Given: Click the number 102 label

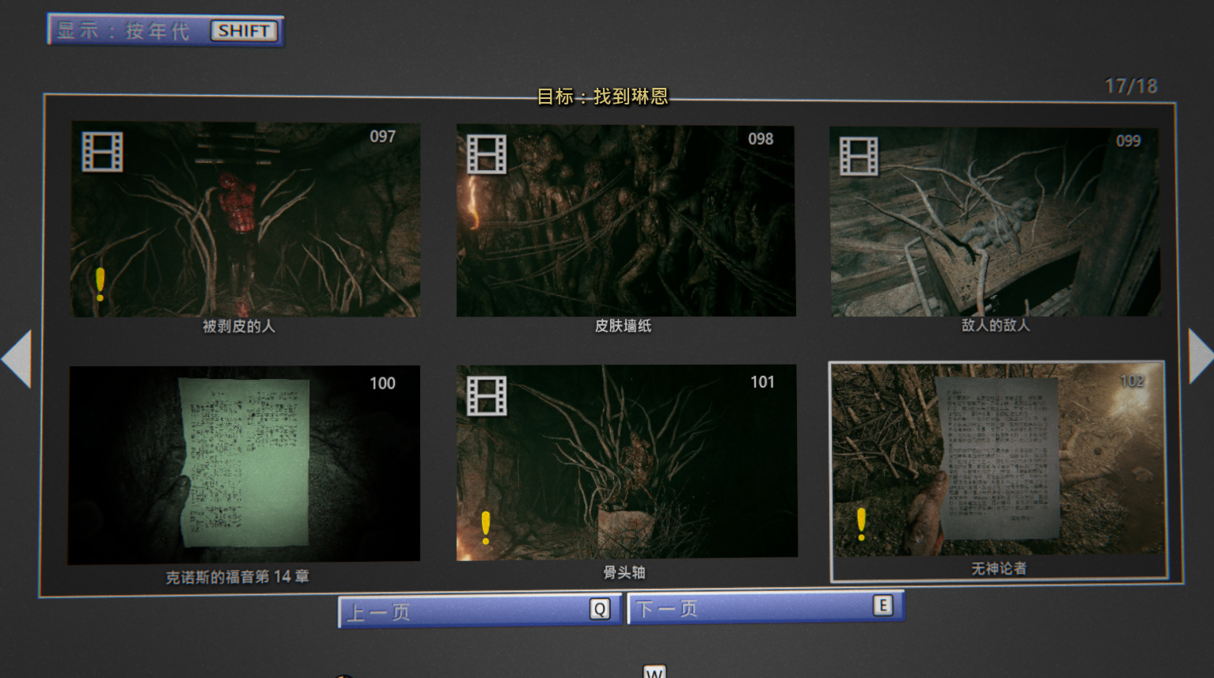Looking at the screenshot, I should coord(1132,381).
